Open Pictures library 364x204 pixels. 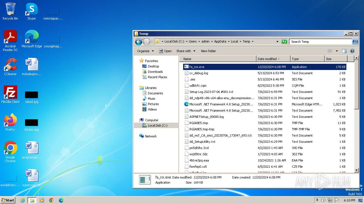click(153, 104)
